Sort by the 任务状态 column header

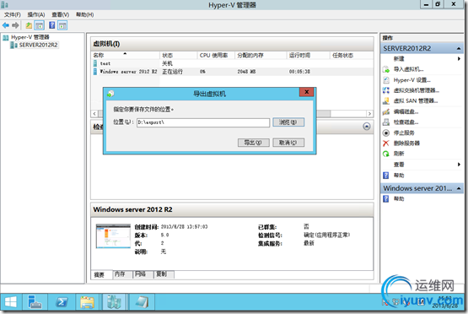coord(352,55)
